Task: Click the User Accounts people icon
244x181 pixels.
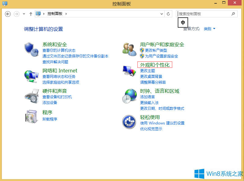Action: [129, 49]
